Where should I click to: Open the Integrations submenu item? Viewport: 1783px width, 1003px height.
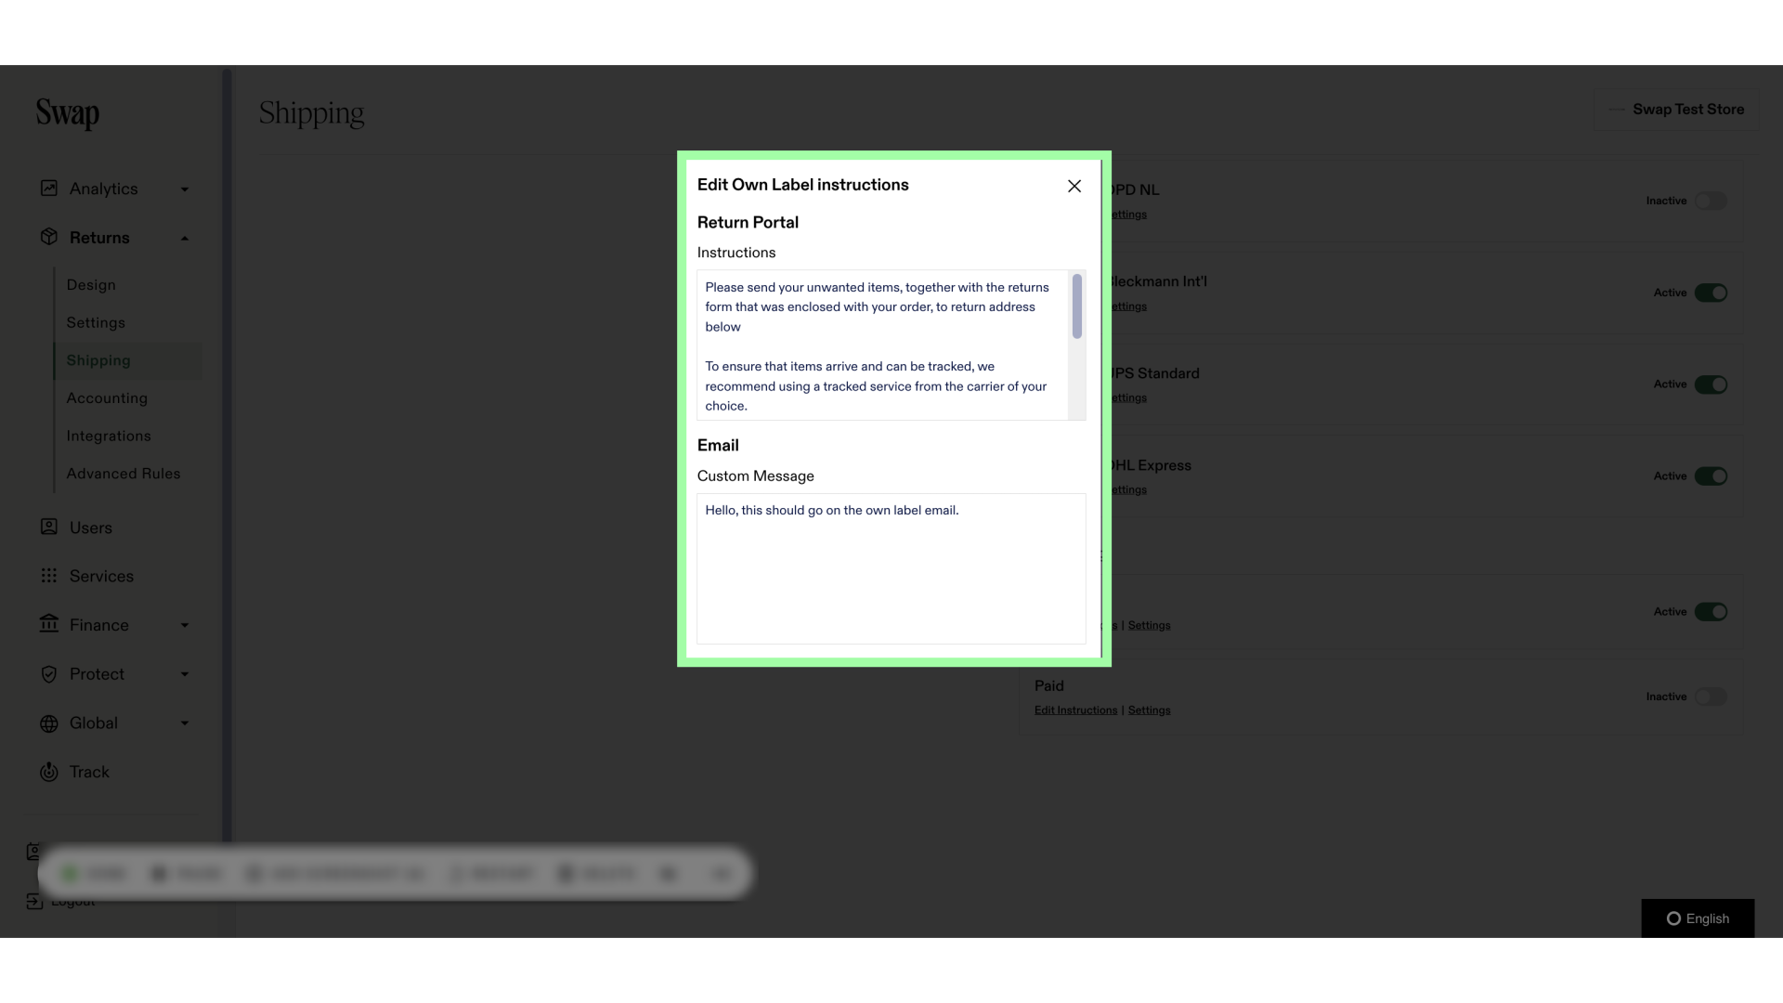point(109,436)
